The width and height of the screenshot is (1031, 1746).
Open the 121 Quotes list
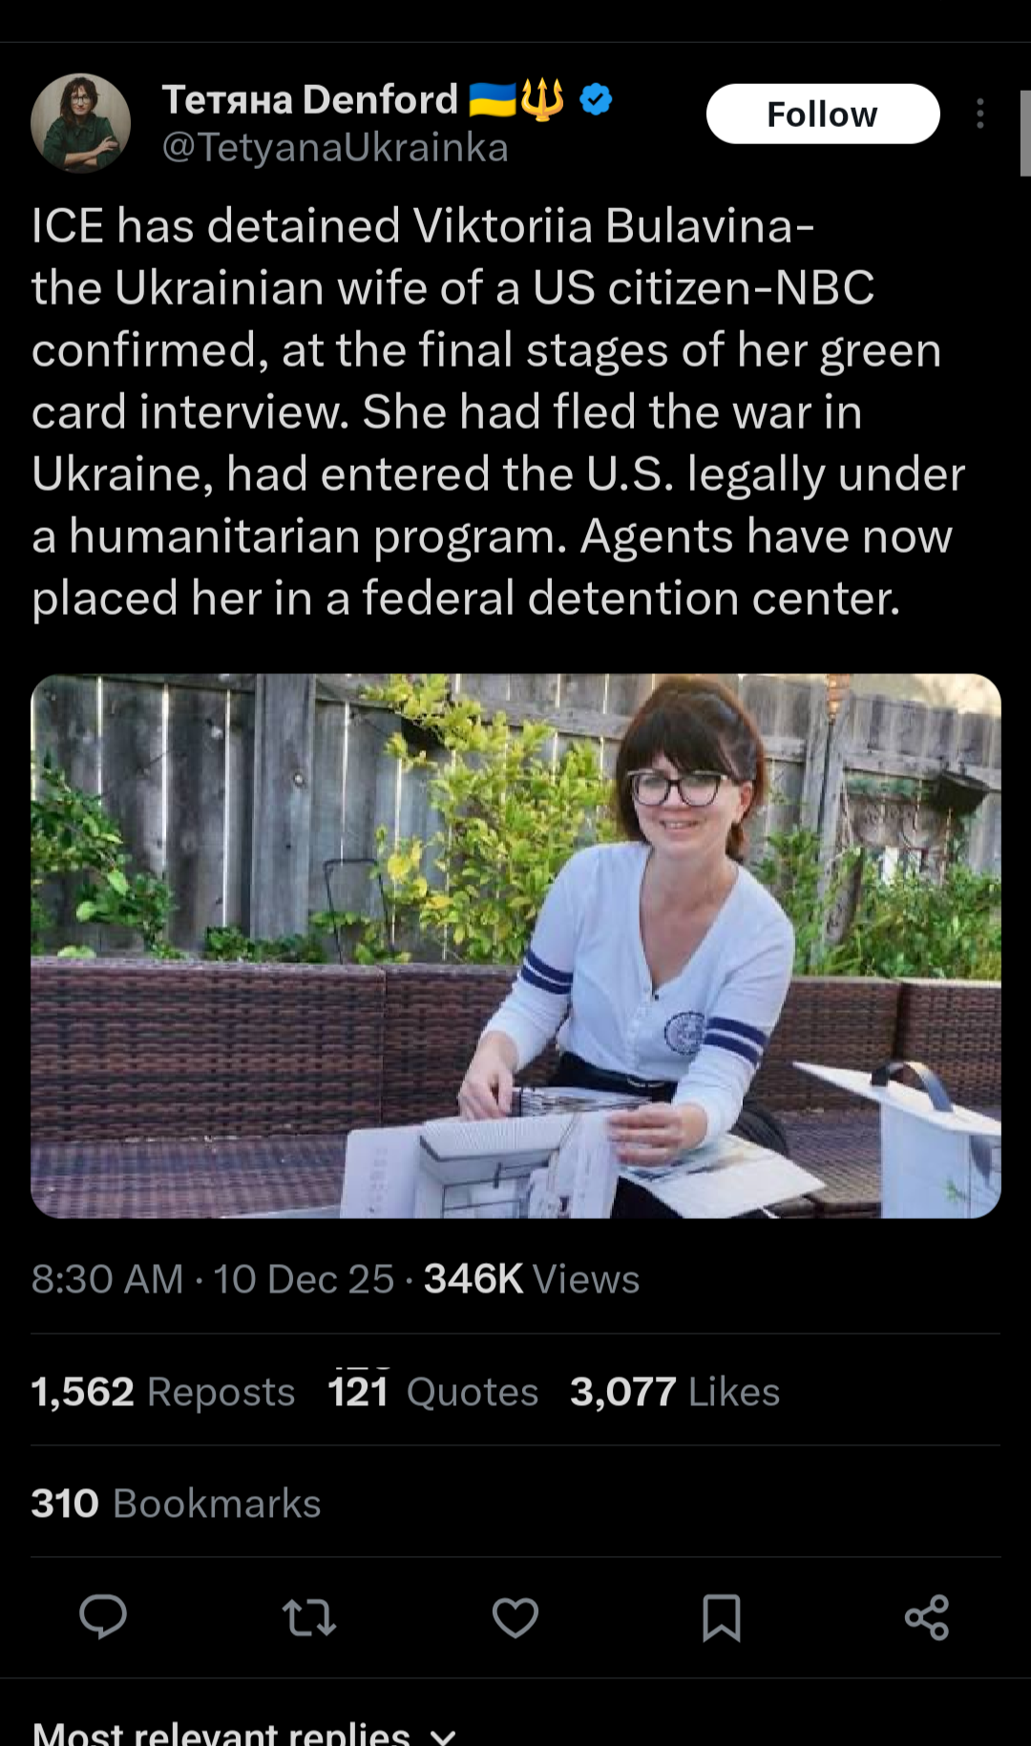pos(433,1392)
